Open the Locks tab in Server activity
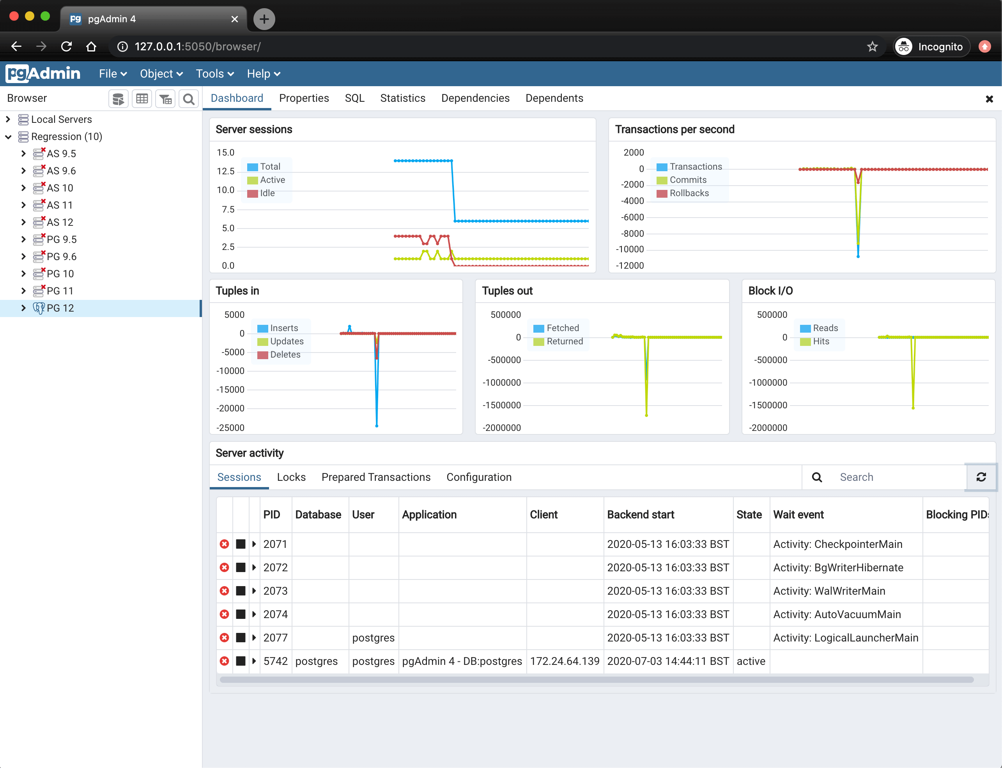 tap(291, 477)
